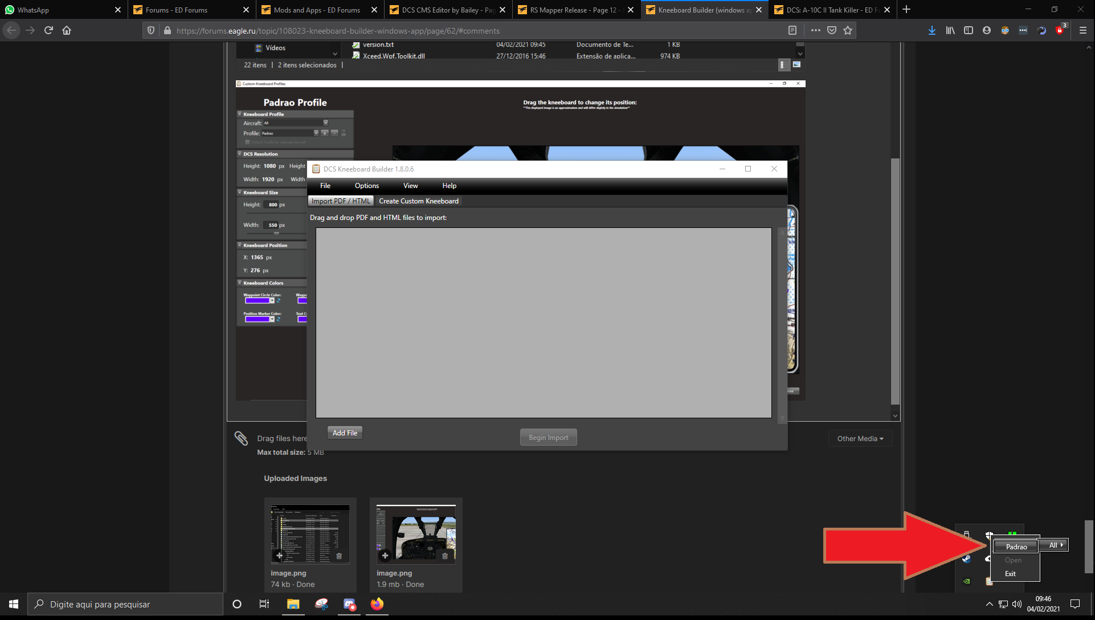
Task: Toggle reader view icon
Action: coord(792,31)
